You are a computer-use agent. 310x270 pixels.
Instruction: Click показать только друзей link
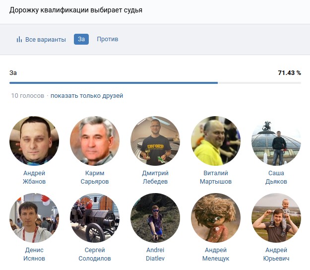(x=87, y=96)
